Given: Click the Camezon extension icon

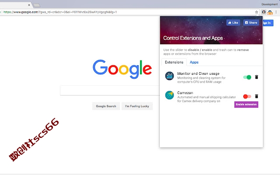Looking at the screenshot, I should pyautogui.click(x=169, y=95).
